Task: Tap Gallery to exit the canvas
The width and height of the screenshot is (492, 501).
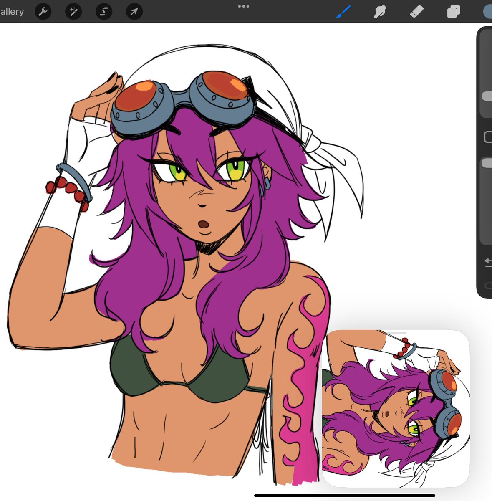Action: [x=13, y=11]
